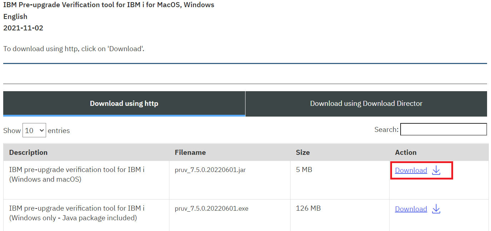491x231 pixels.
Task: Click the Windows only Java package description cell
Action: coord(76,213)
